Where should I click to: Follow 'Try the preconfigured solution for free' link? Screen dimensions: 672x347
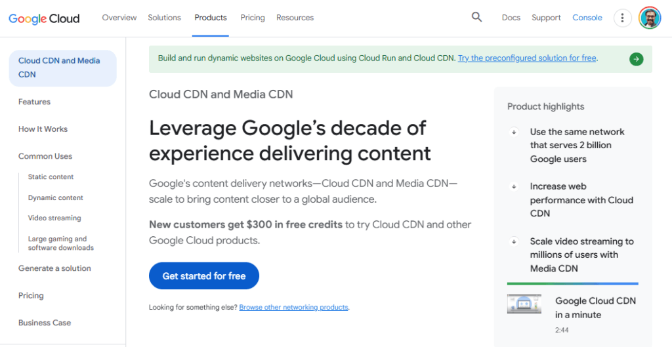[527, 58]
